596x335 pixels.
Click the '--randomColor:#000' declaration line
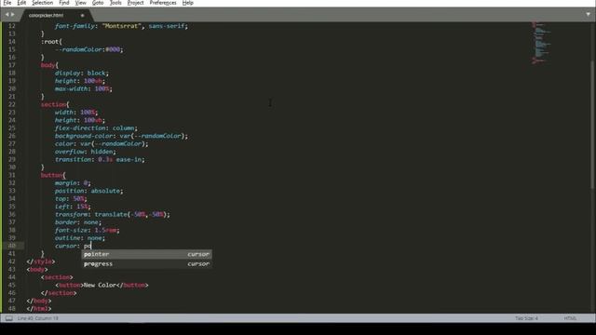tap(89, 49)
